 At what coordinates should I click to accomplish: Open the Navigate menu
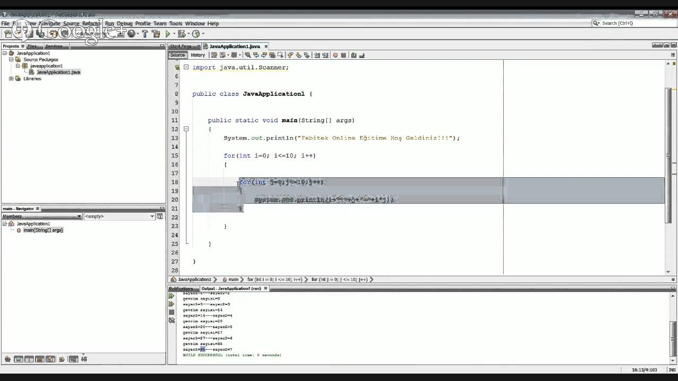click(49, 23)
